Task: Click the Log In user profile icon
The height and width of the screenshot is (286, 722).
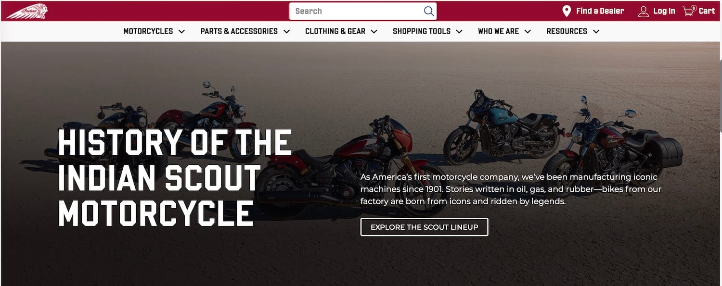Action: [x=644, y=11]
